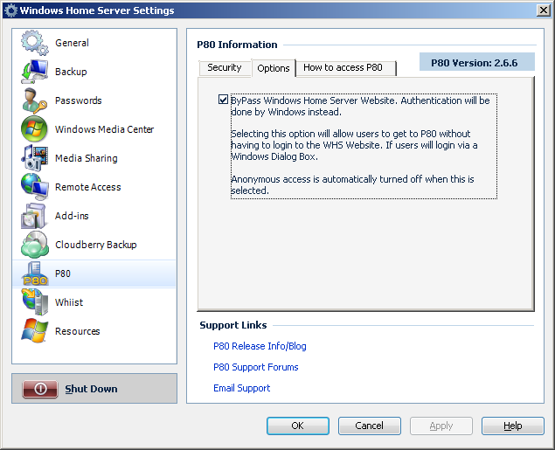Screen dimensions: 555x450
Task: Open General settings via its gear icon
Action: [x=34, y=43]
